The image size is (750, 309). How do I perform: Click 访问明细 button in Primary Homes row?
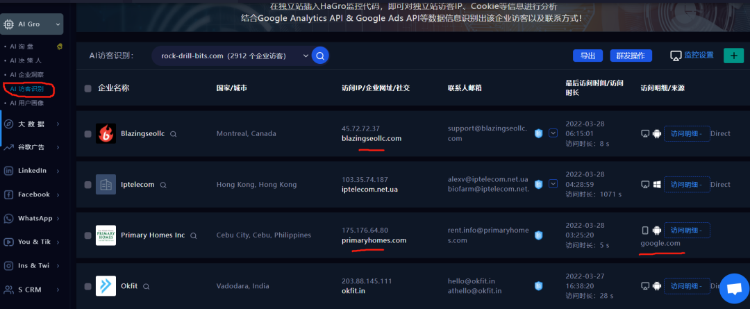coord(686,231)
